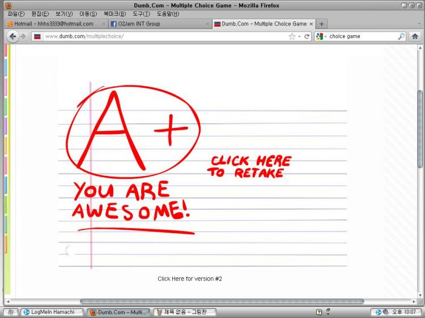The width and height of the screenshot is (425, 318).
Task: Reload the page using the refresh icon
Action: point(307,36)
